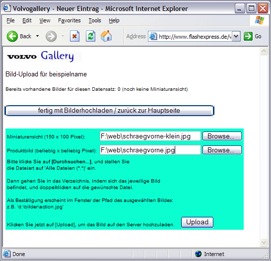Click the scrollbar up arrow
Screen dimensions: 271x261
[x=264, y=51]
